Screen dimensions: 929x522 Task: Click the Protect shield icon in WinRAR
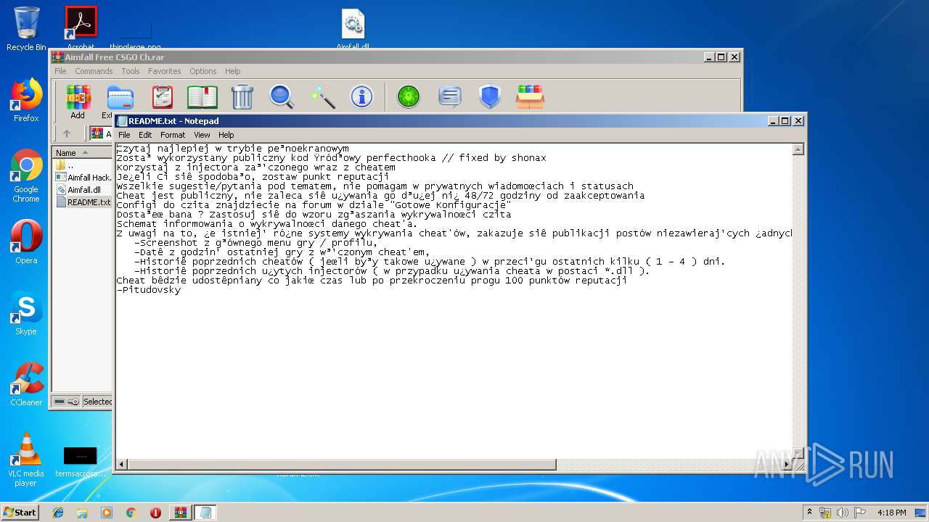point(490,96)
